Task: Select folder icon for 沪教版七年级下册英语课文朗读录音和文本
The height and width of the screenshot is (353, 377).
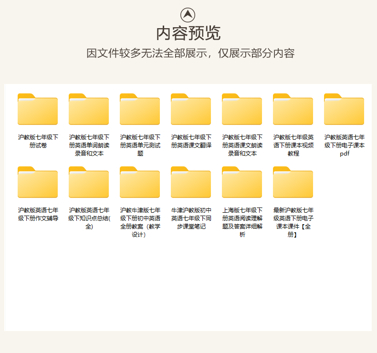Action: click(x=242, y=109)
